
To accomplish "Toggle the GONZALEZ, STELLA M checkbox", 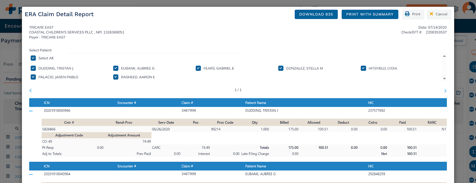I will (x=281, y=68).
